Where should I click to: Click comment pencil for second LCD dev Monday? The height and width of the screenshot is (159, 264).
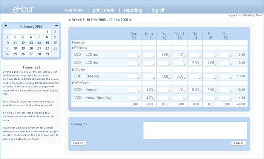coord(154,64)
